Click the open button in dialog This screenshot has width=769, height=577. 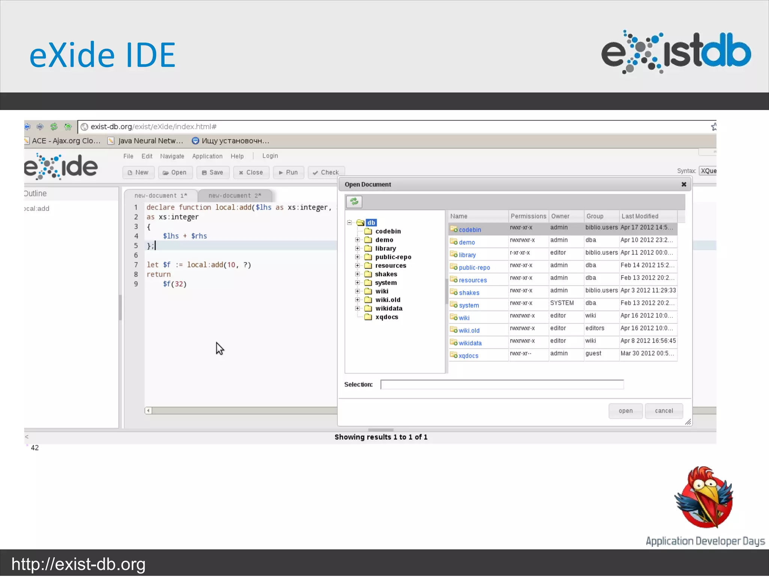pyautogui.click(x=626, y=411)
